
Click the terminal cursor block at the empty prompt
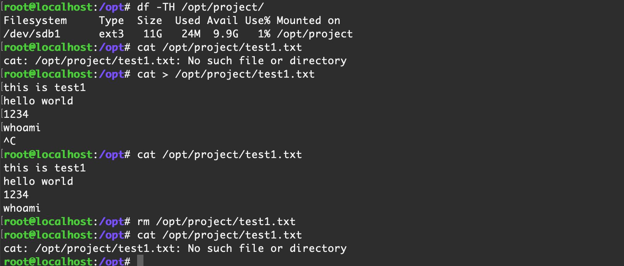pos(140,261)
